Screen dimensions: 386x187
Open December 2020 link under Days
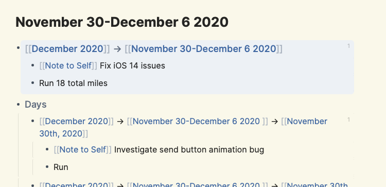pos(77,121)
